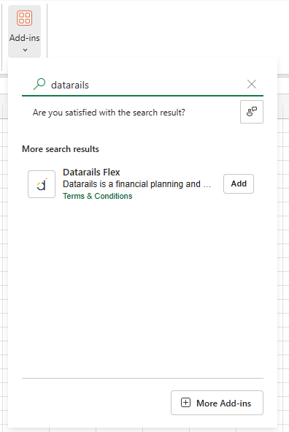This screenshot has width=289, height=432.
Task: Click the spreadsheet grid right of the panel
Action: pos(283,248)
